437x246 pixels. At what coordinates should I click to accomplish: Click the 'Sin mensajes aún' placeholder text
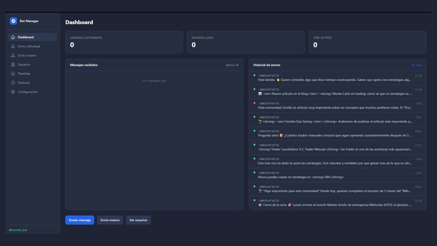click(154, 81)
